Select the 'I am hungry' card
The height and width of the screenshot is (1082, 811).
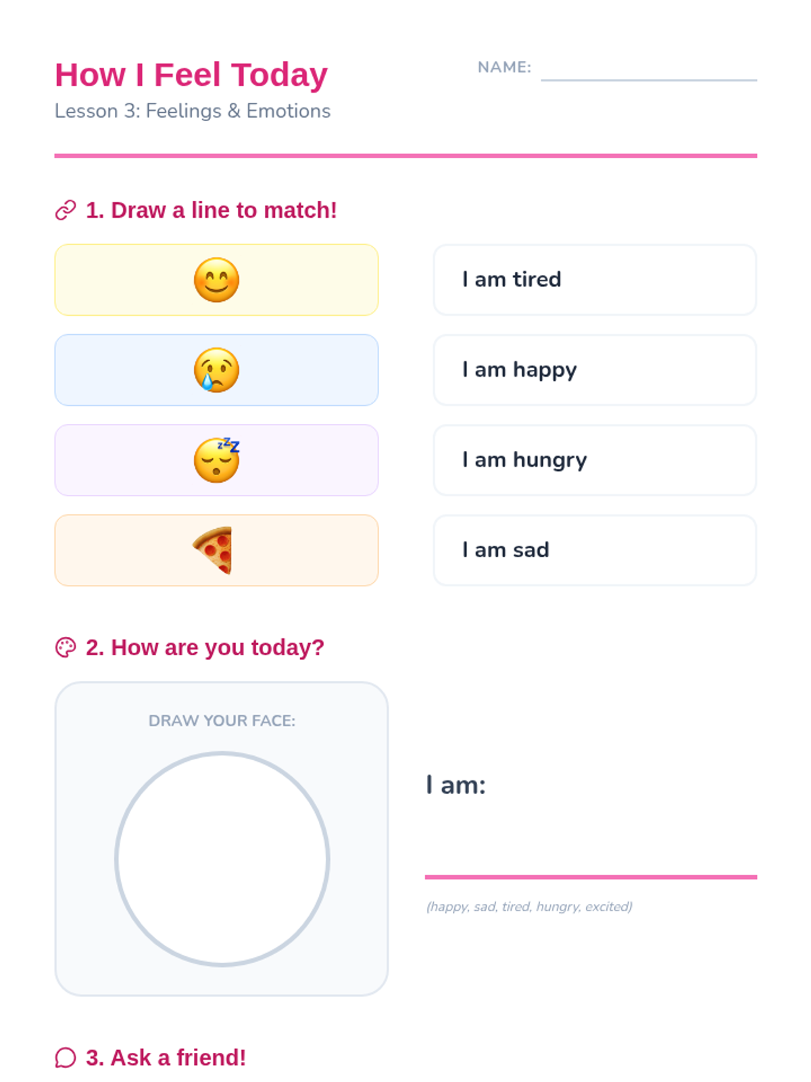[595, 460]
